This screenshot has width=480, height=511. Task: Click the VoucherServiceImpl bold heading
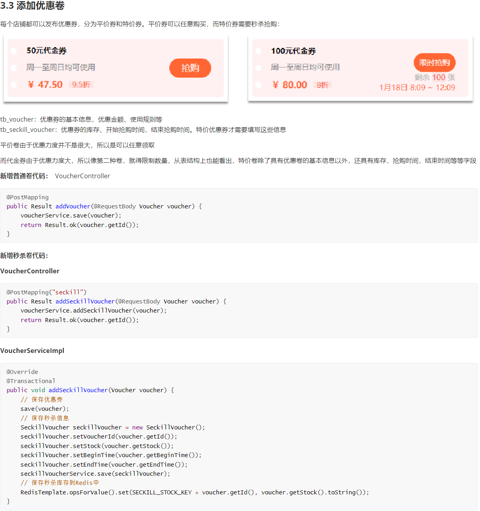click(32, 351)
